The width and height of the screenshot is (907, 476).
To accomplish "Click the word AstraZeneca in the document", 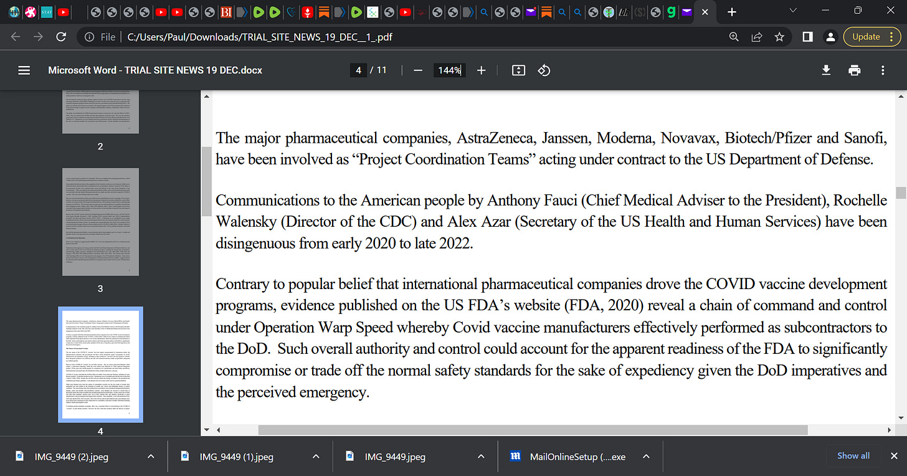I will tap(496, 138).
